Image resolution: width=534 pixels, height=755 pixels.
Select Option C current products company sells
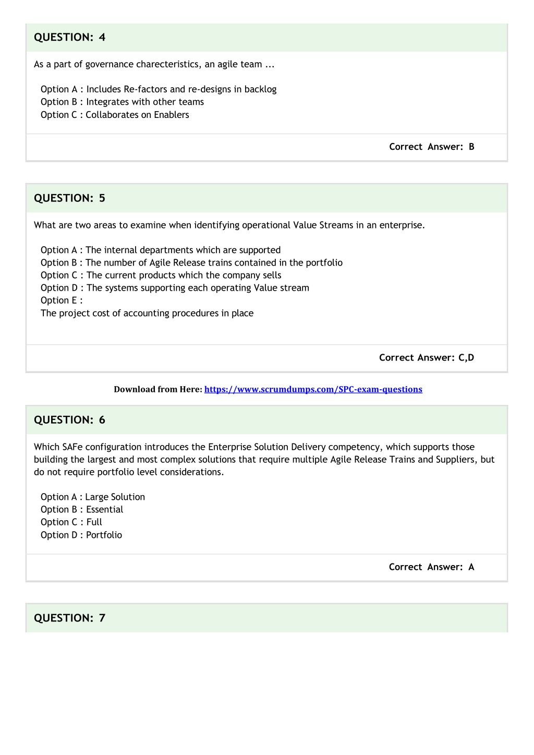point(161,275)
